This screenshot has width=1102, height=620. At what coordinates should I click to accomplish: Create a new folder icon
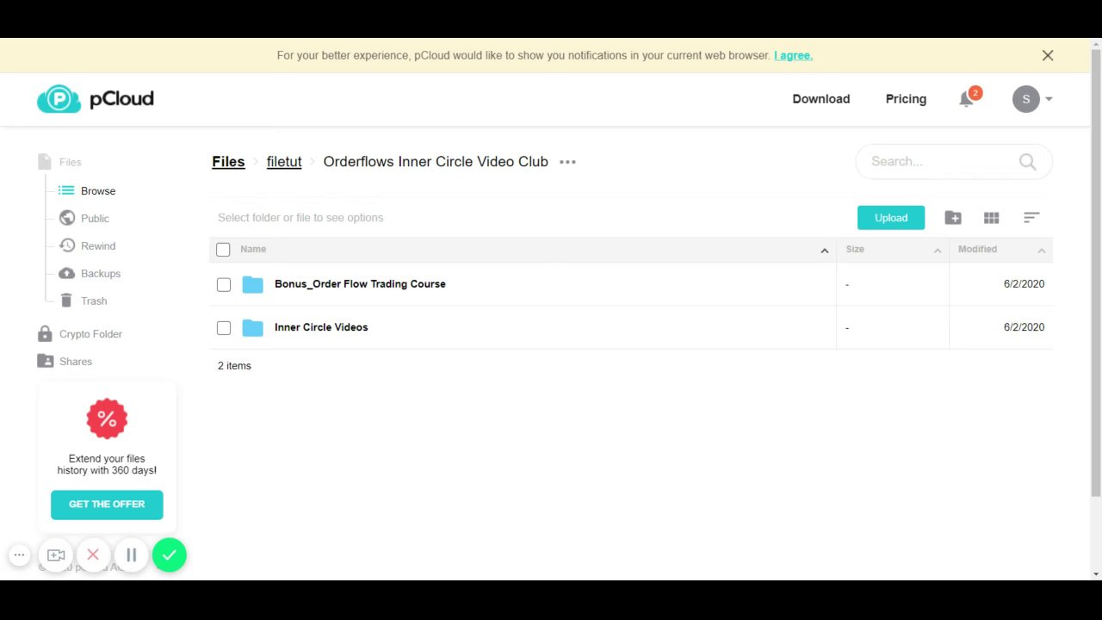(x=953, y=218)
